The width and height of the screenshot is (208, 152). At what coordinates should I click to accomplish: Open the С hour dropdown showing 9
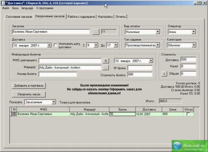[96, 45]
